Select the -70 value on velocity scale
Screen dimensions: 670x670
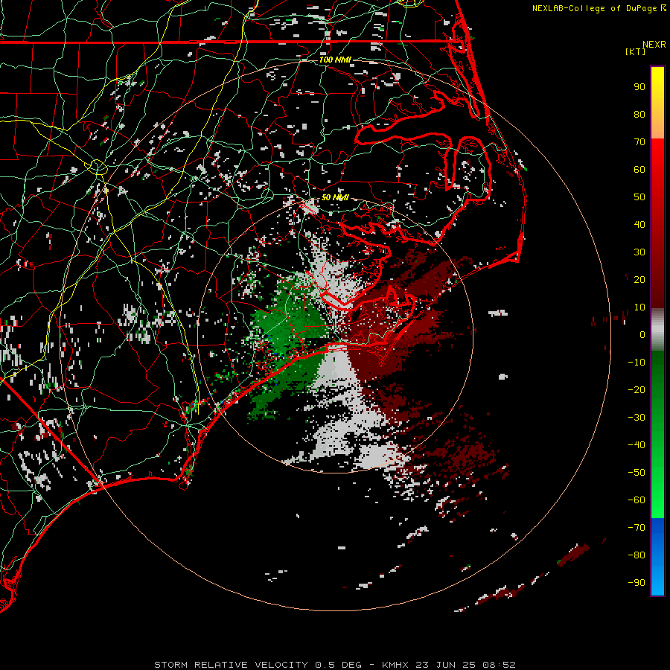tap(636, 528)
